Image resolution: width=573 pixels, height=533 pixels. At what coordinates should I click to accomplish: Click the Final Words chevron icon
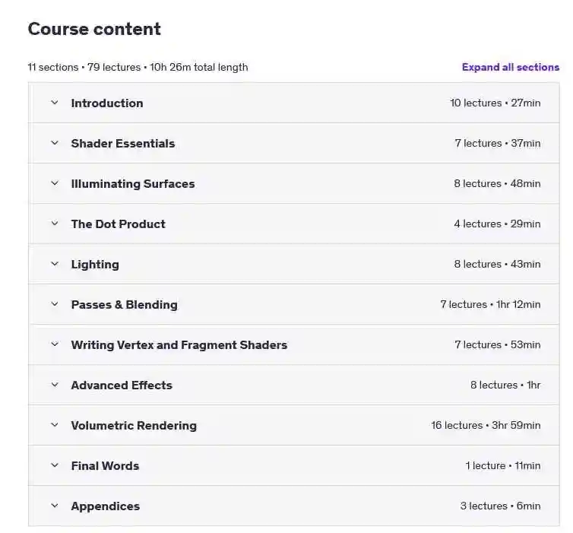point(55,465)
